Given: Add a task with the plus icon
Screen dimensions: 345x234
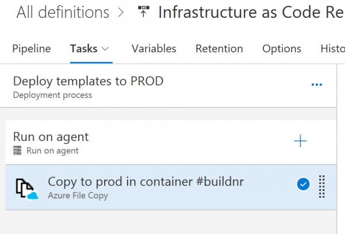Looking at the screenshot, I should [x=300, y=141].
